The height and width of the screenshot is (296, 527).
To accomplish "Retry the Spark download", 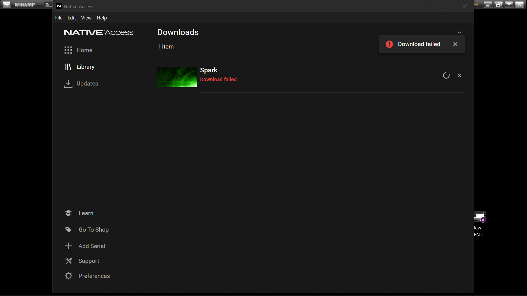I will [446, 75].
